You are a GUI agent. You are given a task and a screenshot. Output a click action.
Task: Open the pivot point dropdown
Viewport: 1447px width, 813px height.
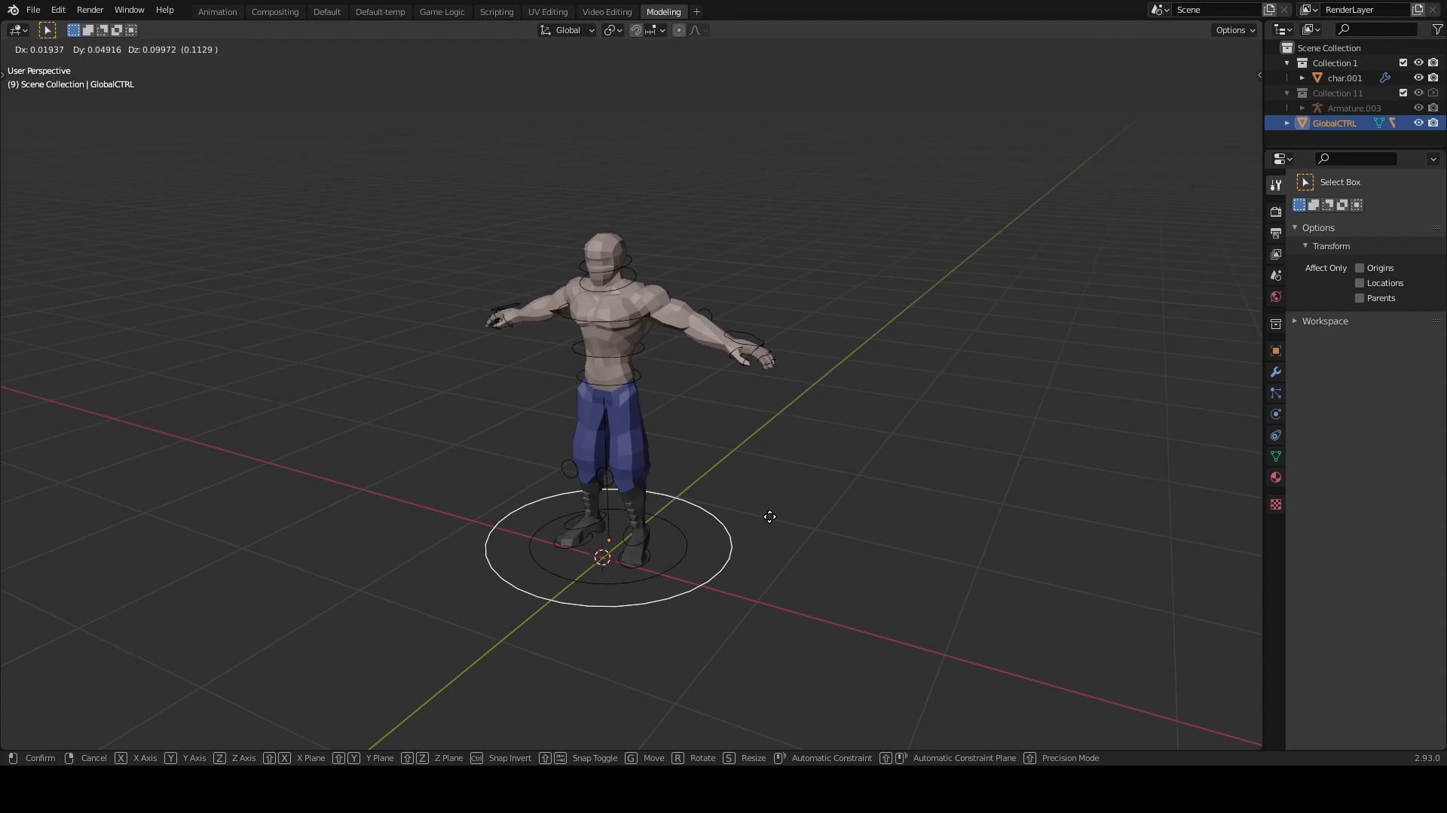(x=613, y=30)
